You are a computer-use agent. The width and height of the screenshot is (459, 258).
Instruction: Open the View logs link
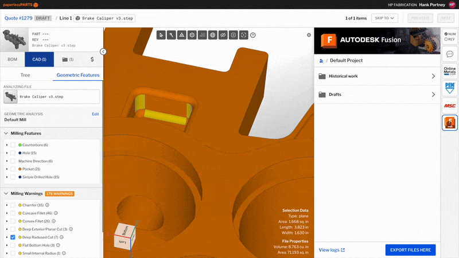pyautogui.click(x=332, y=250)
